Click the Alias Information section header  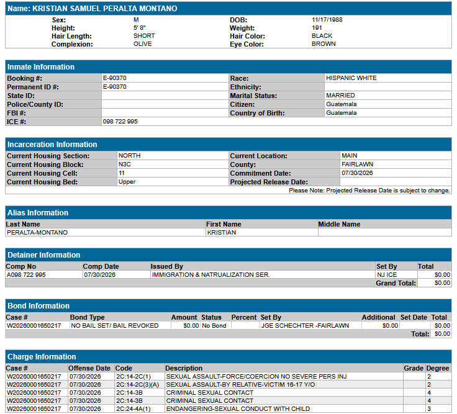point(228,213)
